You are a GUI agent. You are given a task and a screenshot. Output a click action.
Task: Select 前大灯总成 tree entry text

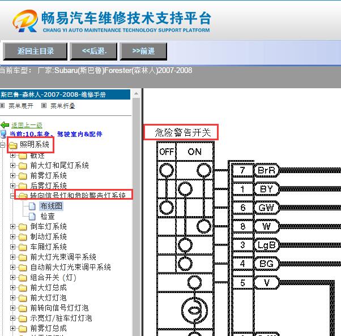pyautogui.click(x=48, y=287)
